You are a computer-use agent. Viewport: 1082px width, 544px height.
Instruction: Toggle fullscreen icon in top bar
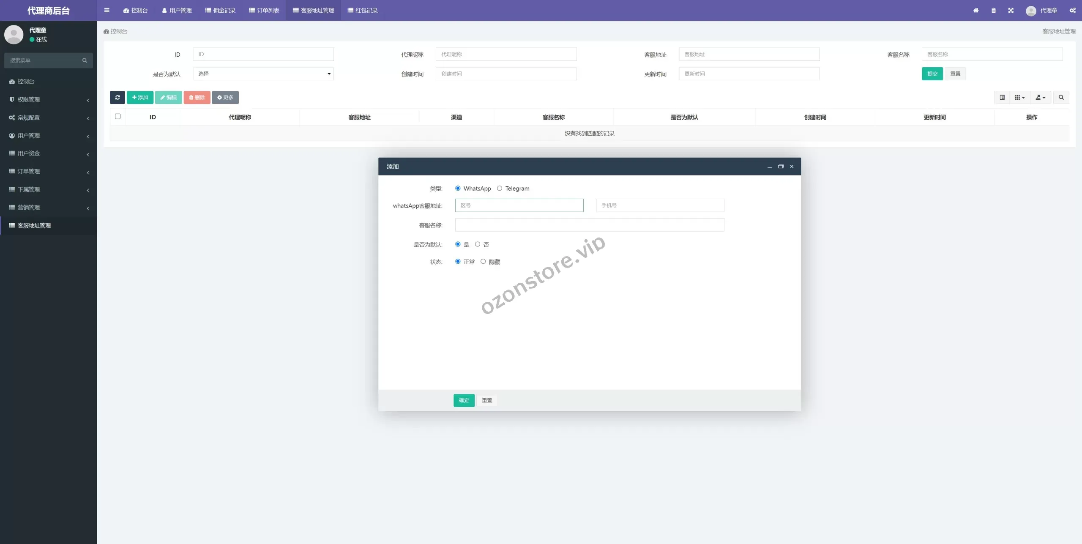coord(1011,10)
